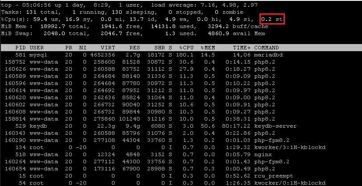This screenshot has height=186, width=362.
Task: Click the PID column header
Action: (20, 48)
